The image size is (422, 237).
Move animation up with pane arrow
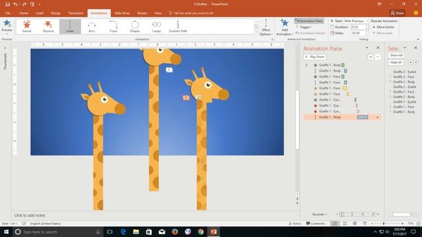click(x=371, y=57)
